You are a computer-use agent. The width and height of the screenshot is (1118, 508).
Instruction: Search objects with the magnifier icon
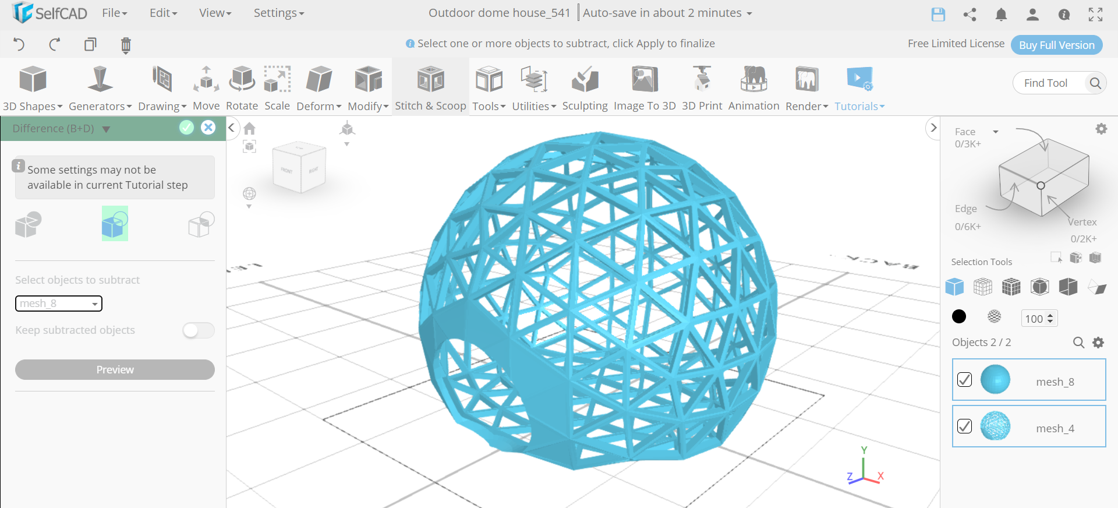pyautogui.click(x=1078, y=343)
